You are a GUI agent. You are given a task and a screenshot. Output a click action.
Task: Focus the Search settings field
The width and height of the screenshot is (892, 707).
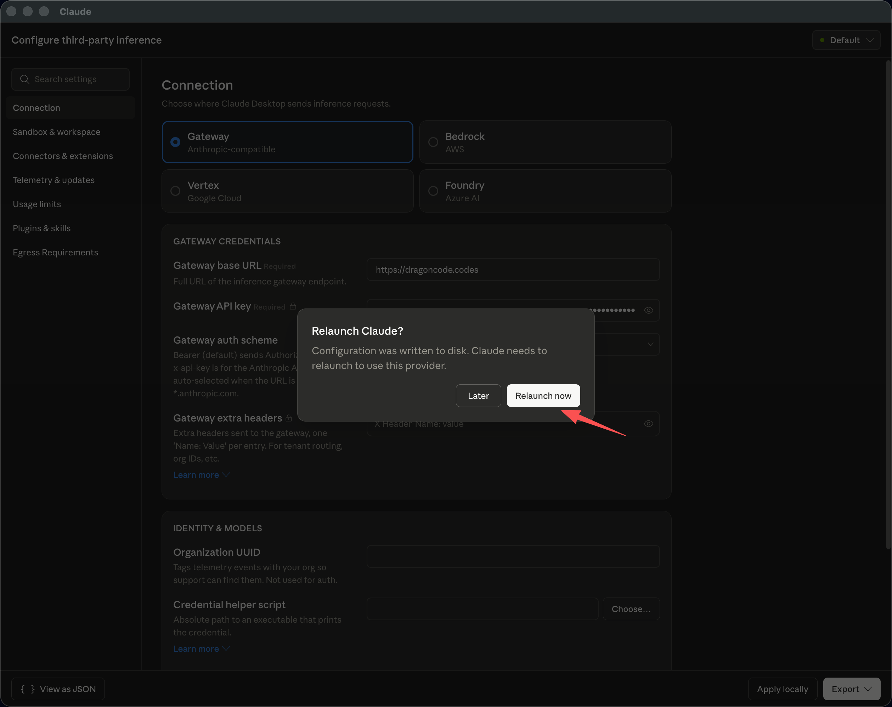tap(70, 79)
